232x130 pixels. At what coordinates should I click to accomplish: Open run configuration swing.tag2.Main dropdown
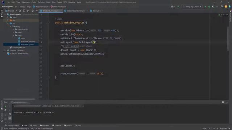(192, 6)
